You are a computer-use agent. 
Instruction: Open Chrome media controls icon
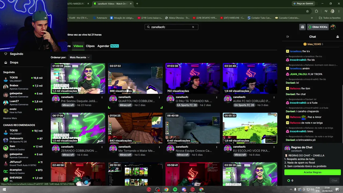(326, 11)
